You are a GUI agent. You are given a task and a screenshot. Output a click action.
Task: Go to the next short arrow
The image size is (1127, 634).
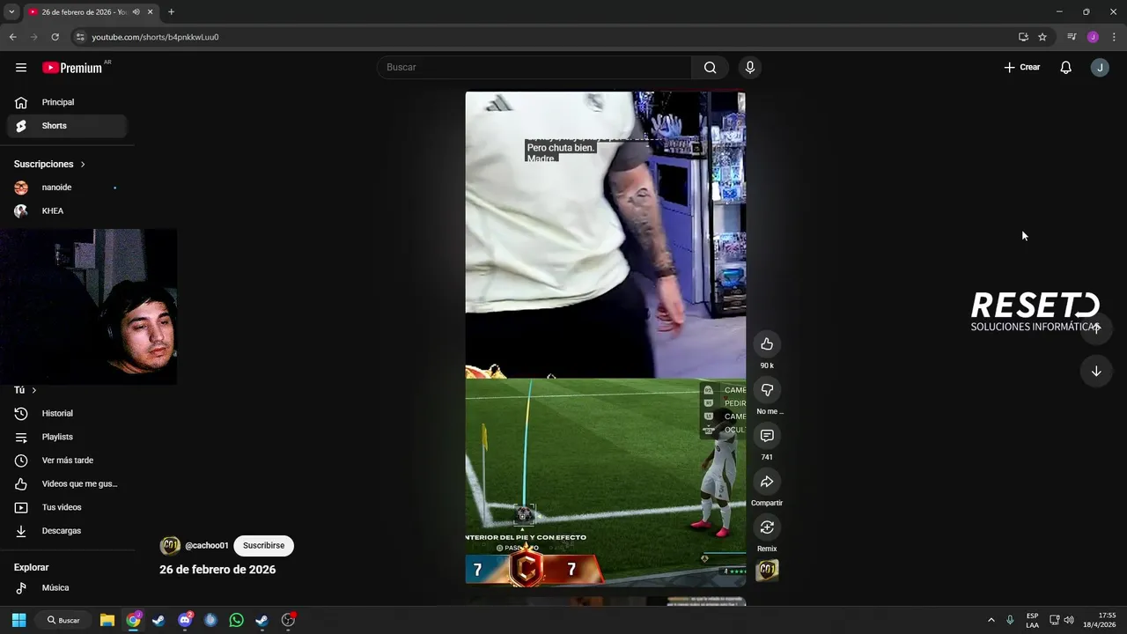[1096, 372]
